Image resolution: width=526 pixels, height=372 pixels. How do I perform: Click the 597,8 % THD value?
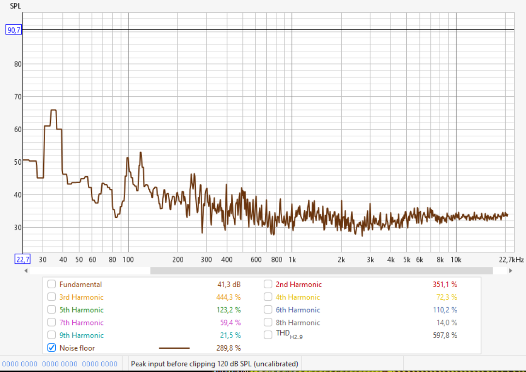pos(445,336)
